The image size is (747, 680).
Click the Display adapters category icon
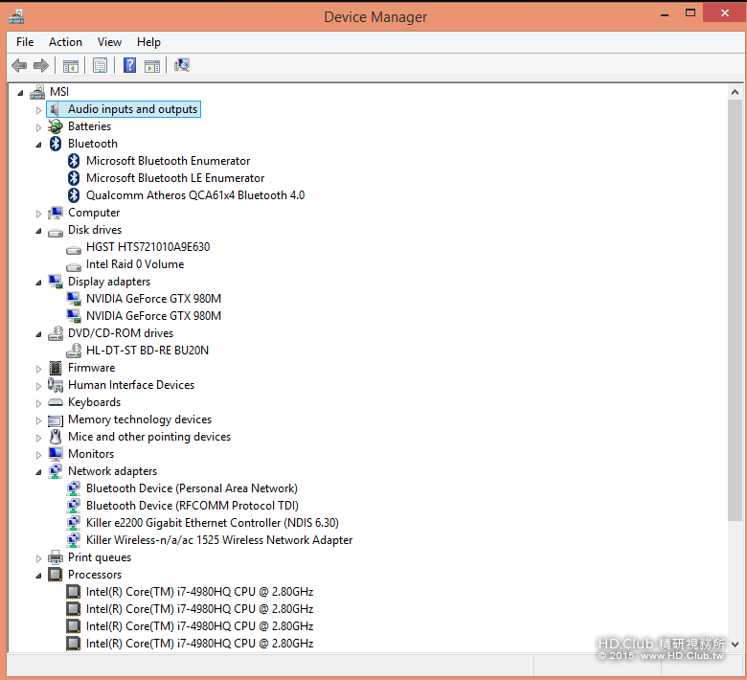(56, 282)
